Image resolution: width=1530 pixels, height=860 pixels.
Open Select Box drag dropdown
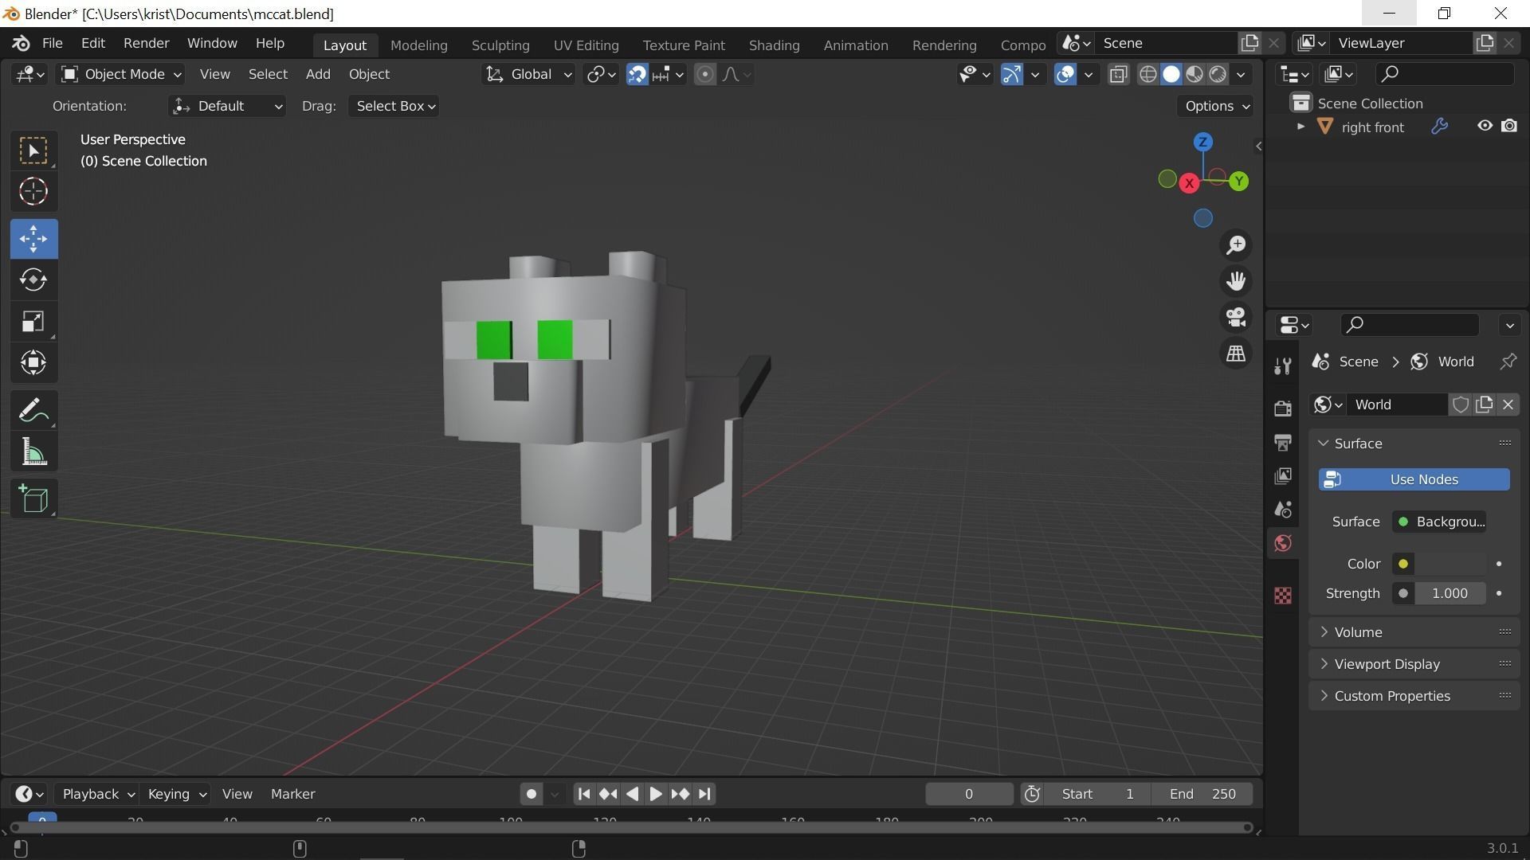[394, 106]
